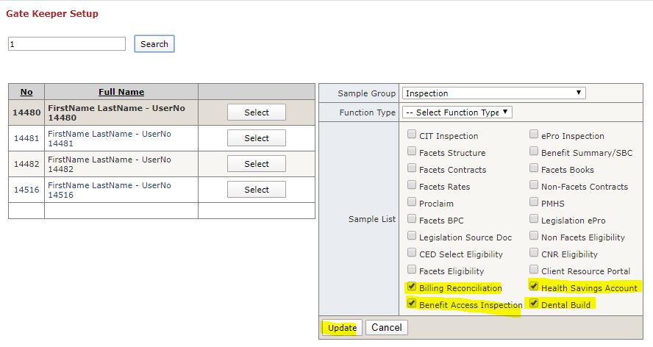Screen dimensions: 653x347
Task: Expand the Function Type dropdown
Action: [x=457, y=112]
